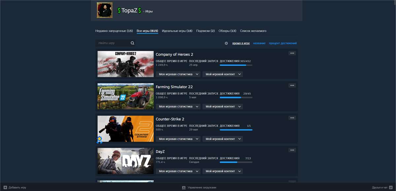Expand Моя игровая статистика for Farming Simulator 22
The height and width of the screenshot is (191, 396).
[x=178, y=107]
